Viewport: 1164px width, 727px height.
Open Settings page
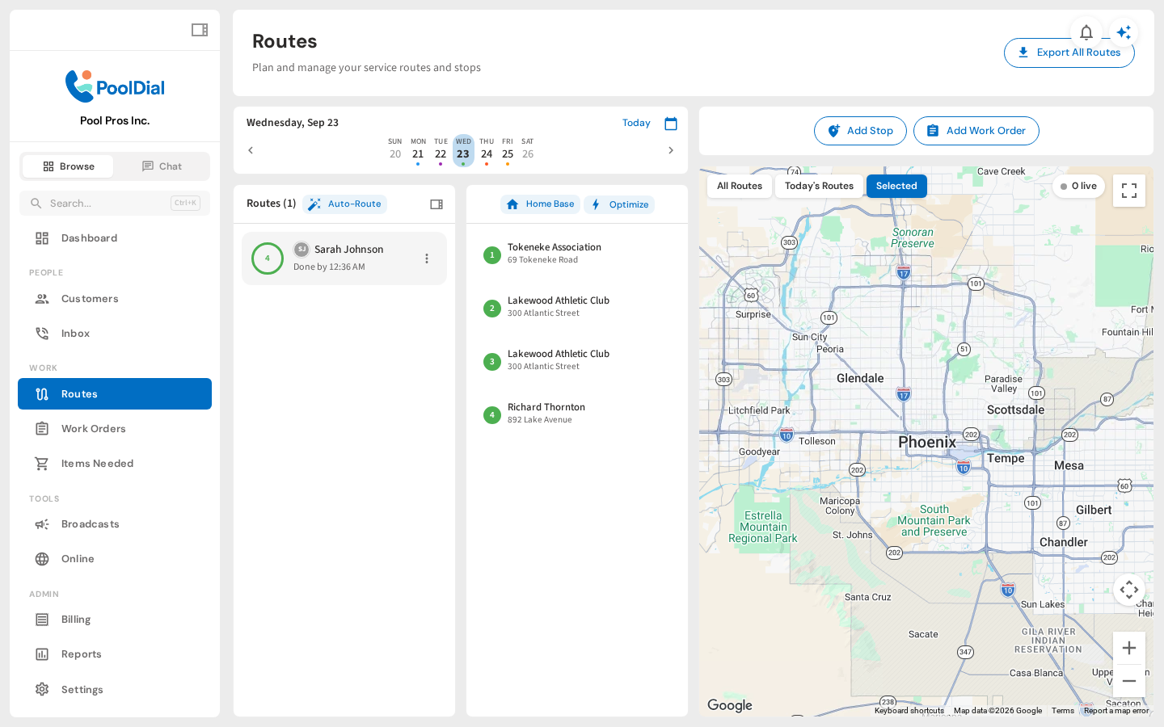pyautogui.click(x=115, y=690)
